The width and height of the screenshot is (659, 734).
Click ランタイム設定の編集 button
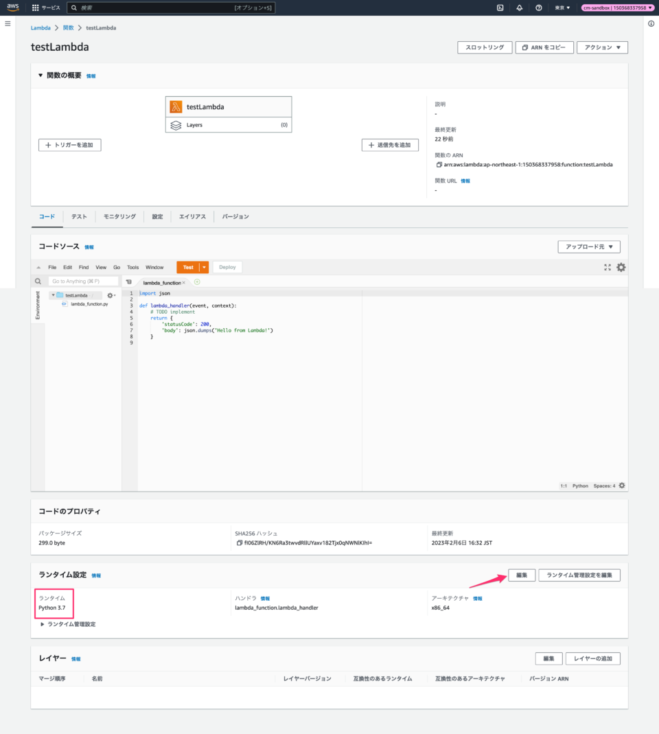pyautogui.click(x=521, y=575)
